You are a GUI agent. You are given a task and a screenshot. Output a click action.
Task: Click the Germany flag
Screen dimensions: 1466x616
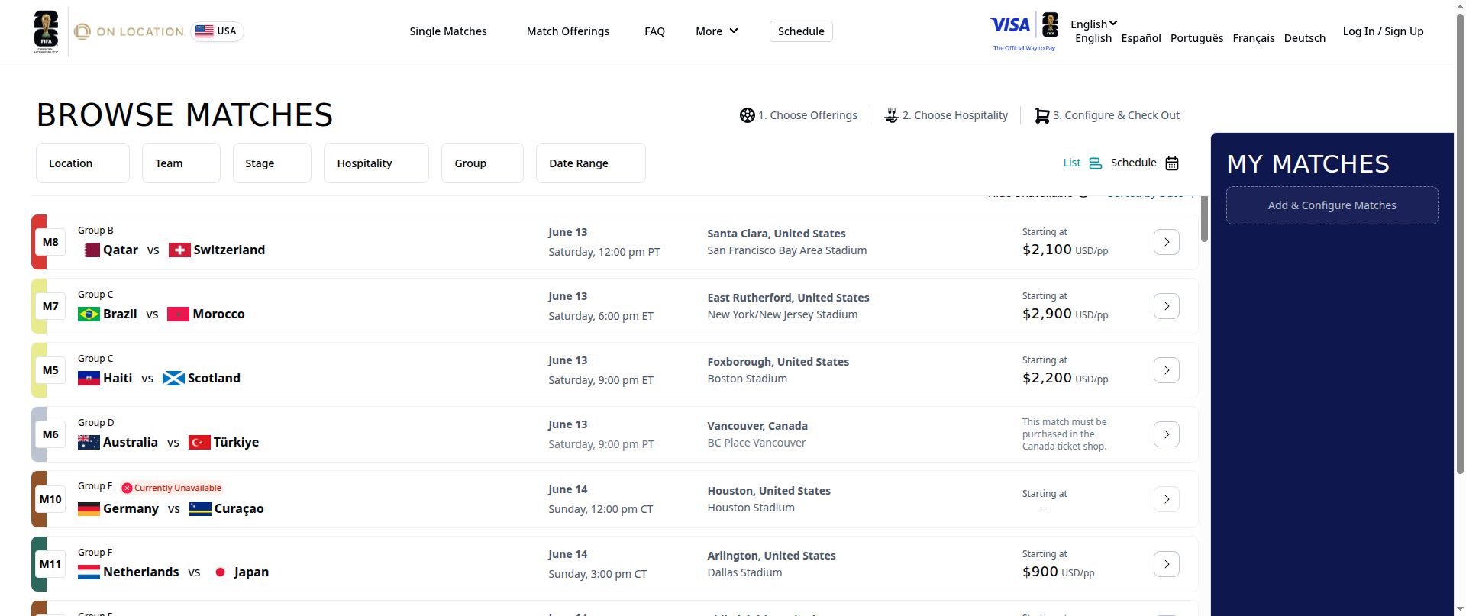tap(89, 508)
